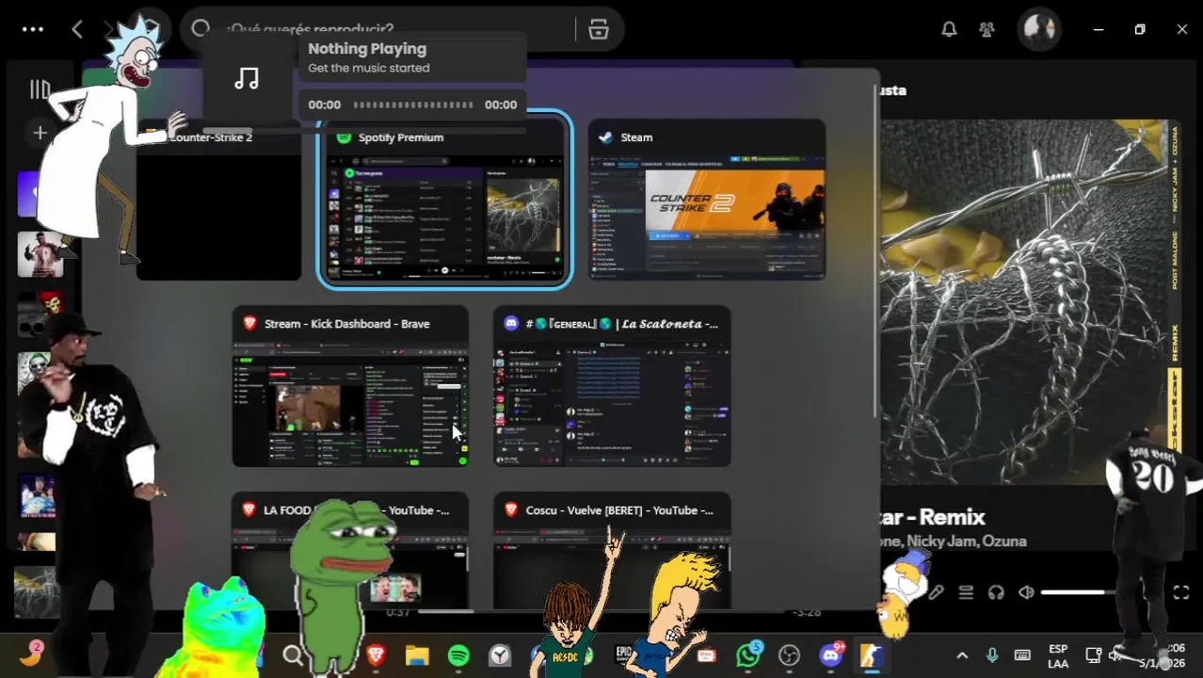Viewport: 1203px width, 678px height.
Task: Open Spotify's notification bell
Action: [x=949, y=29]
